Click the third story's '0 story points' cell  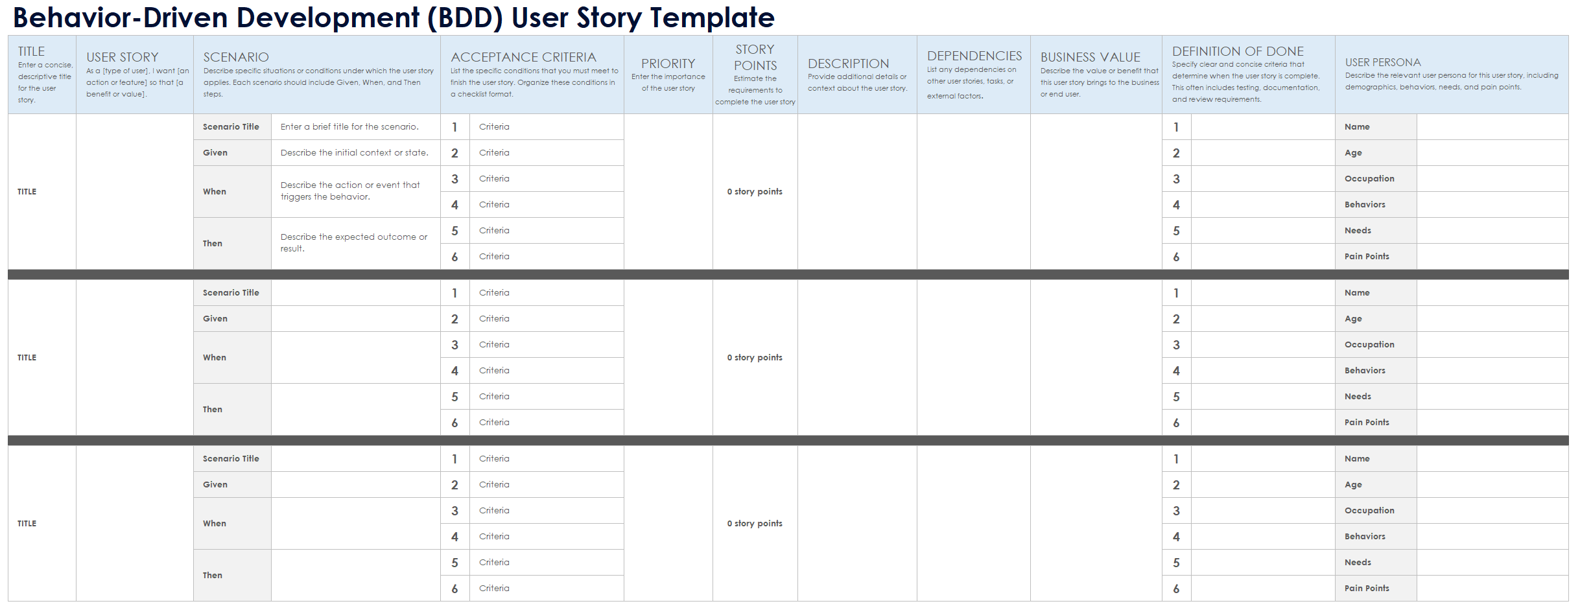pyautogui.click(x=755, y=524)
